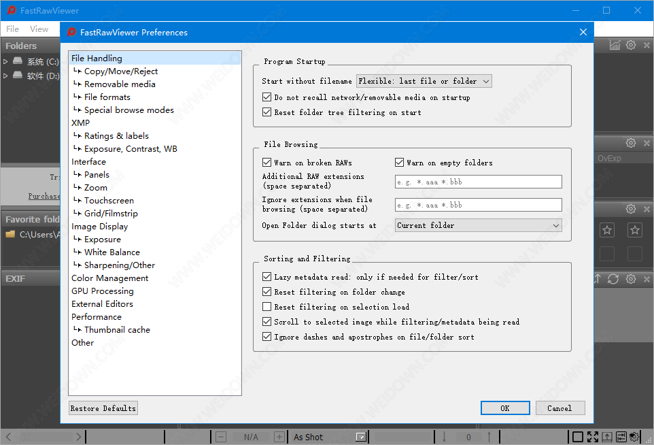Open the 'Open Folder dialog starts at' dropdown

pos(479,225)
